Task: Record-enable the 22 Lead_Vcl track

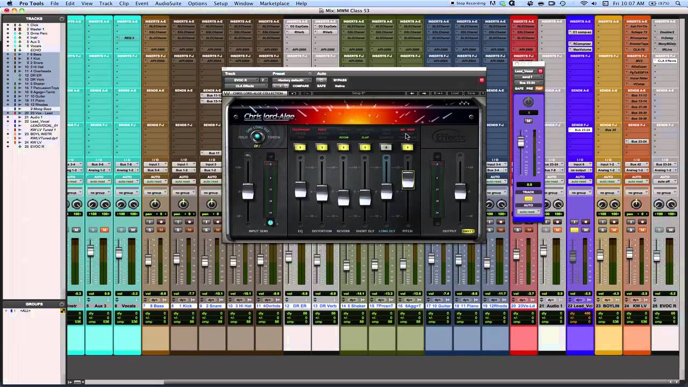Action: coord(586,221)
